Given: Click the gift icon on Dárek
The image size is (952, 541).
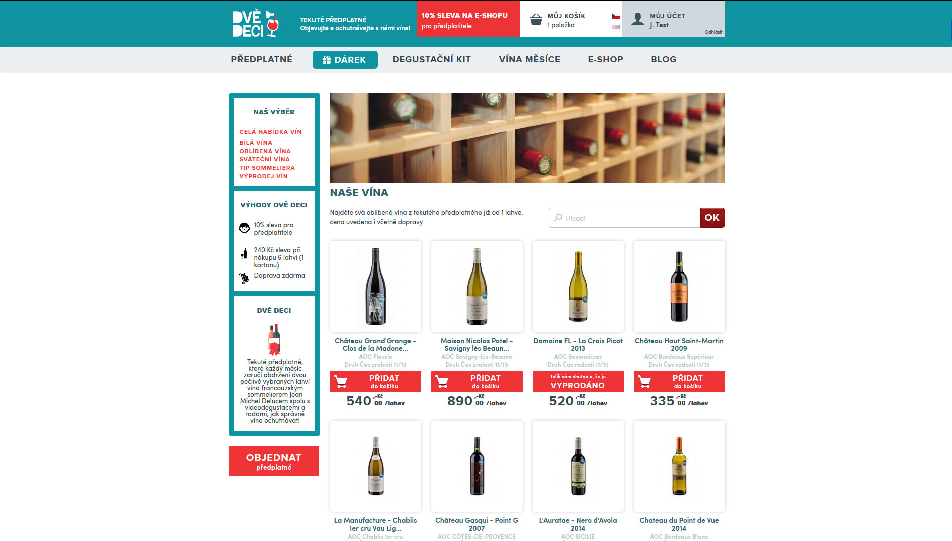Looking at the screenshot, I should (x=327, y=60).
